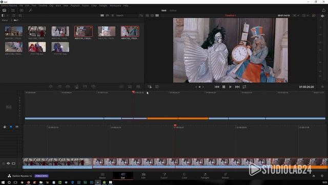Image resolution: width=328 pixels, height=185 pixels.
Task: Switch media pool to list view
Action: tap(113, 15)
